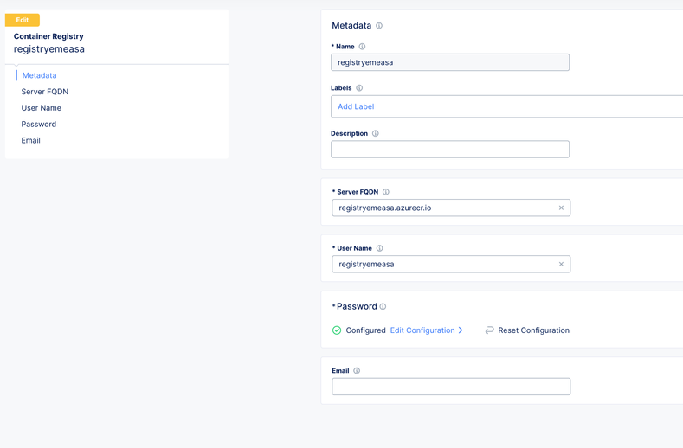Go to Server FQDN section in sidebar
The height and width of the screenshot is (448, 683).
click(45, 92)
